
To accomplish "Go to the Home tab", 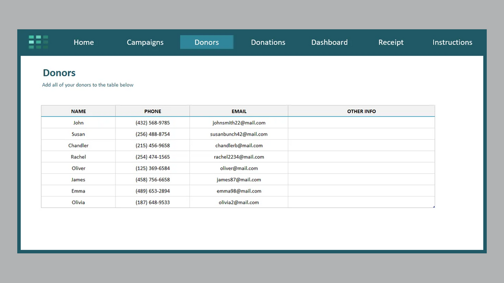I will pos(83,42).
